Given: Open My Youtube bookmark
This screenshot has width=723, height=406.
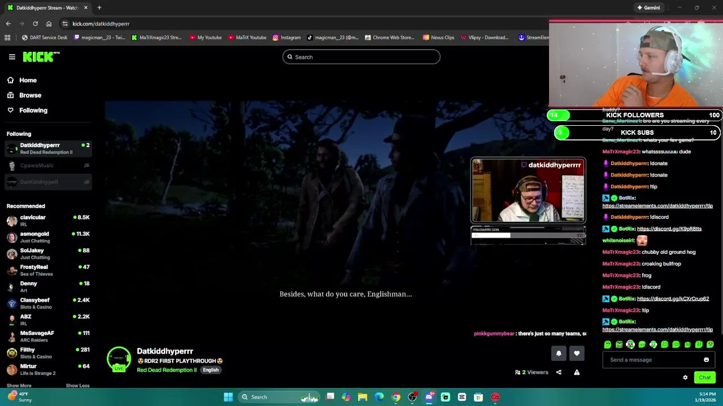Looking at the screenshot, I should 206,38.
